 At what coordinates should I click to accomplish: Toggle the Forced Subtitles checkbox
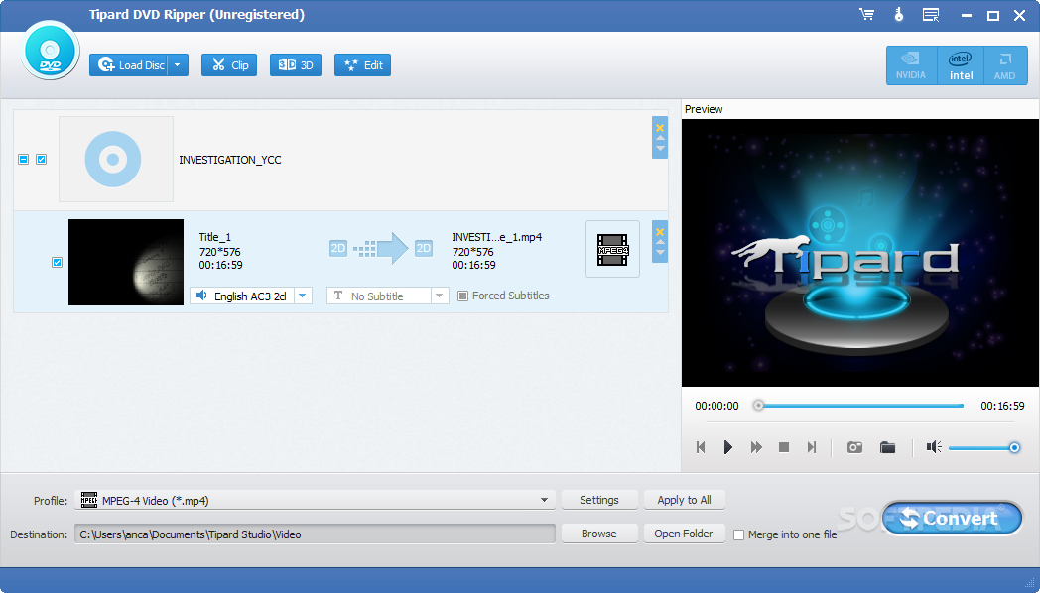coord(463,296)
